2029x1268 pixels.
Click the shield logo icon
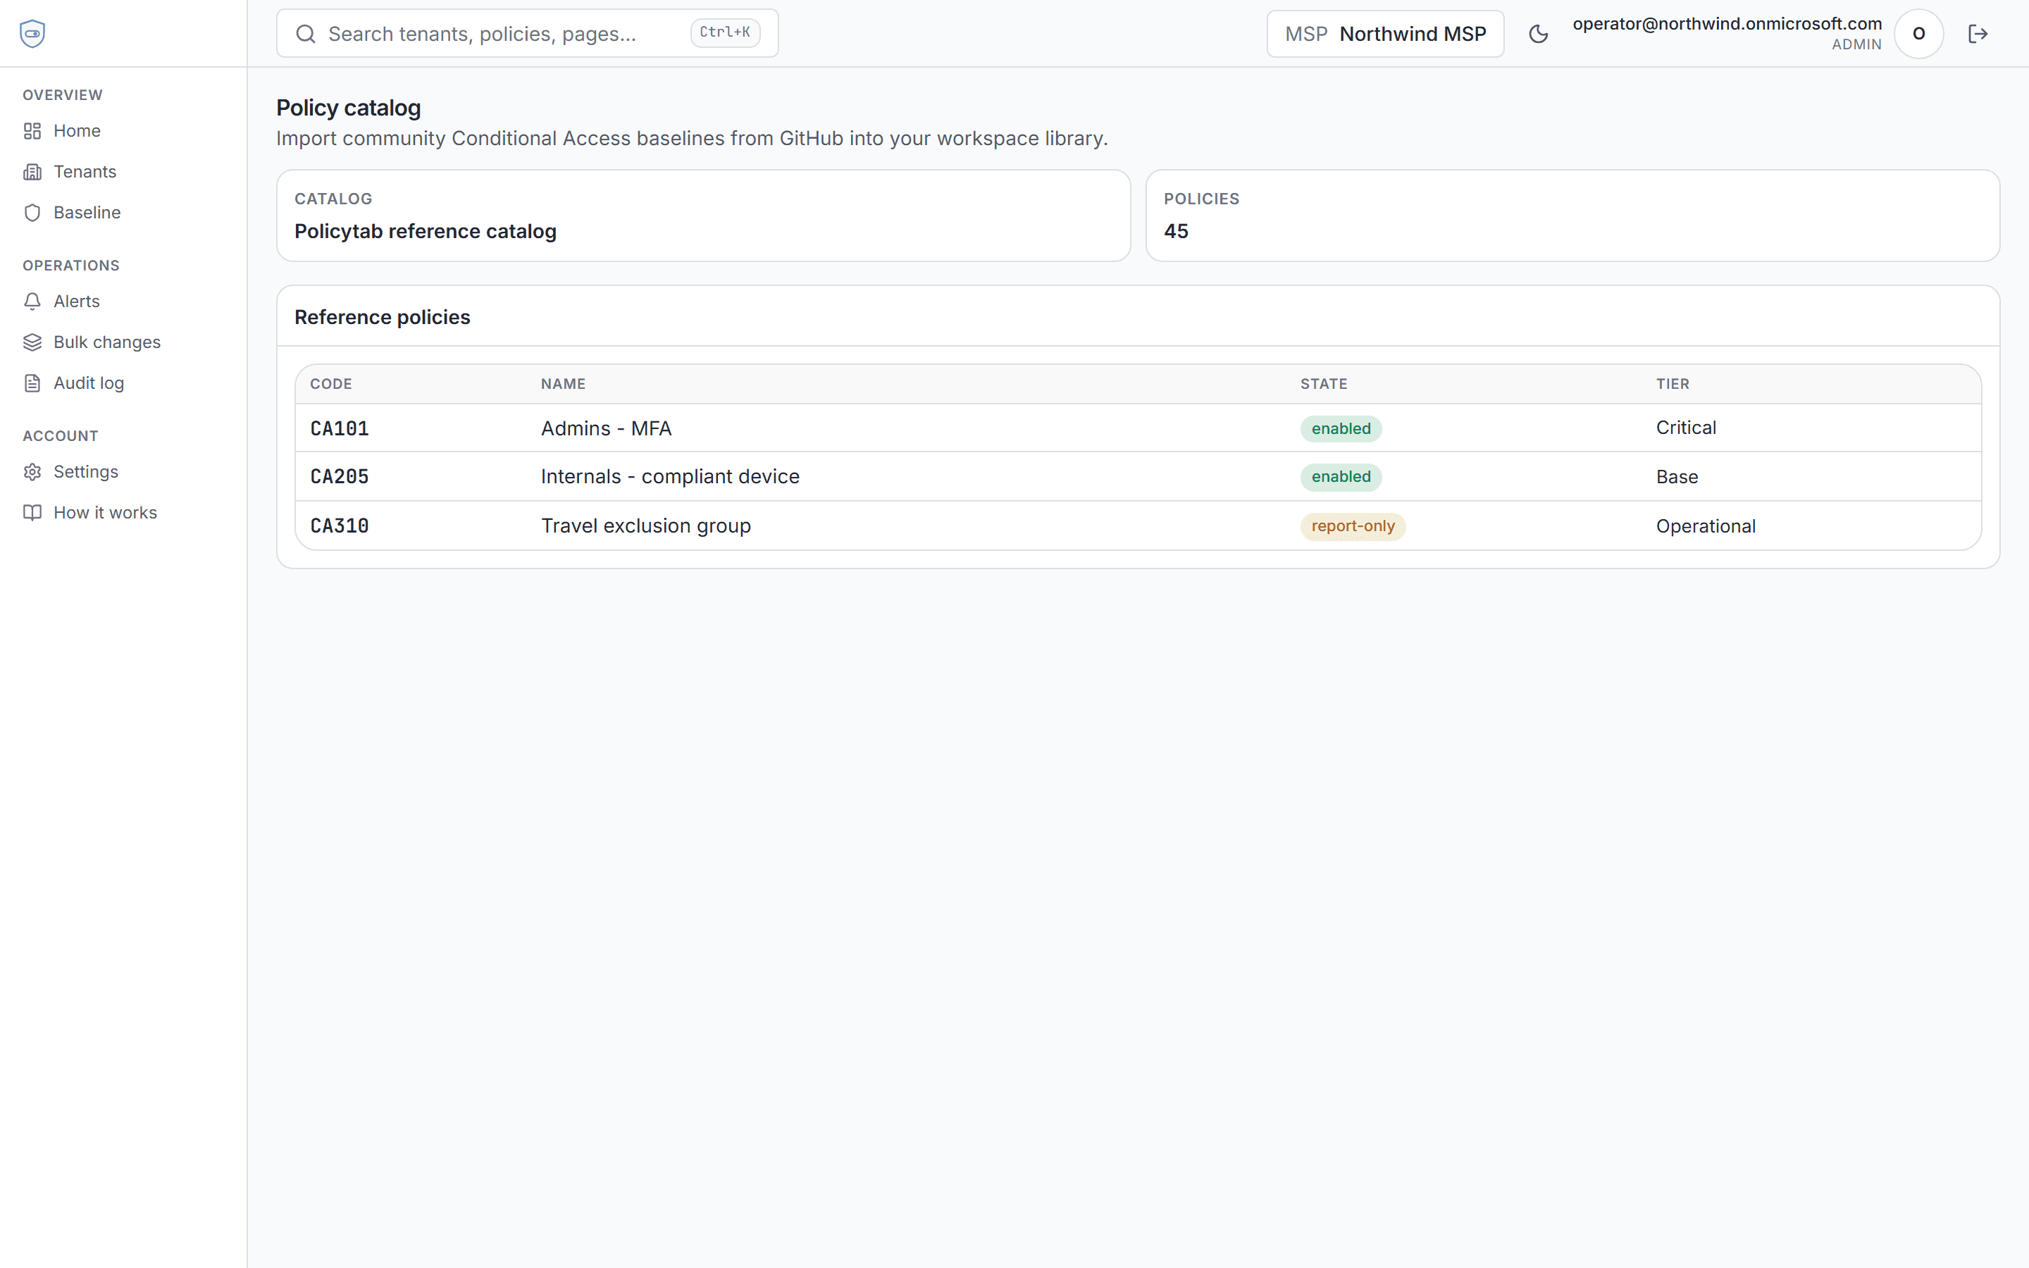[32, 34]
